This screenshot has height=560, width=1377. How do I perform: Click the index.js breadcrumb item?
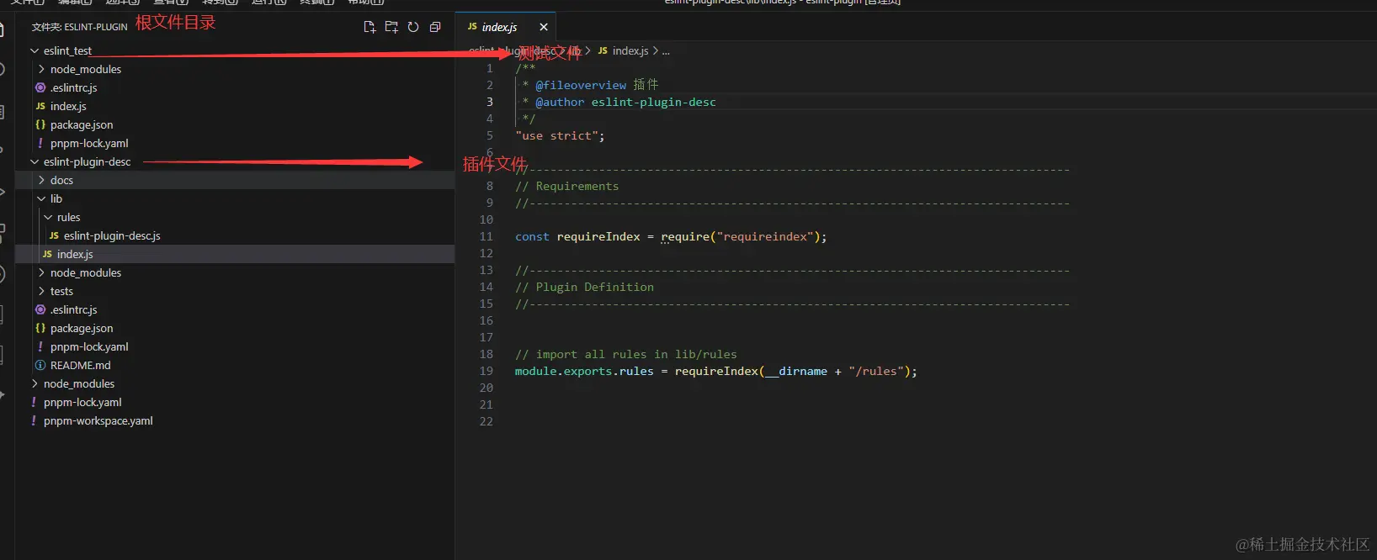tap(630, 51)
